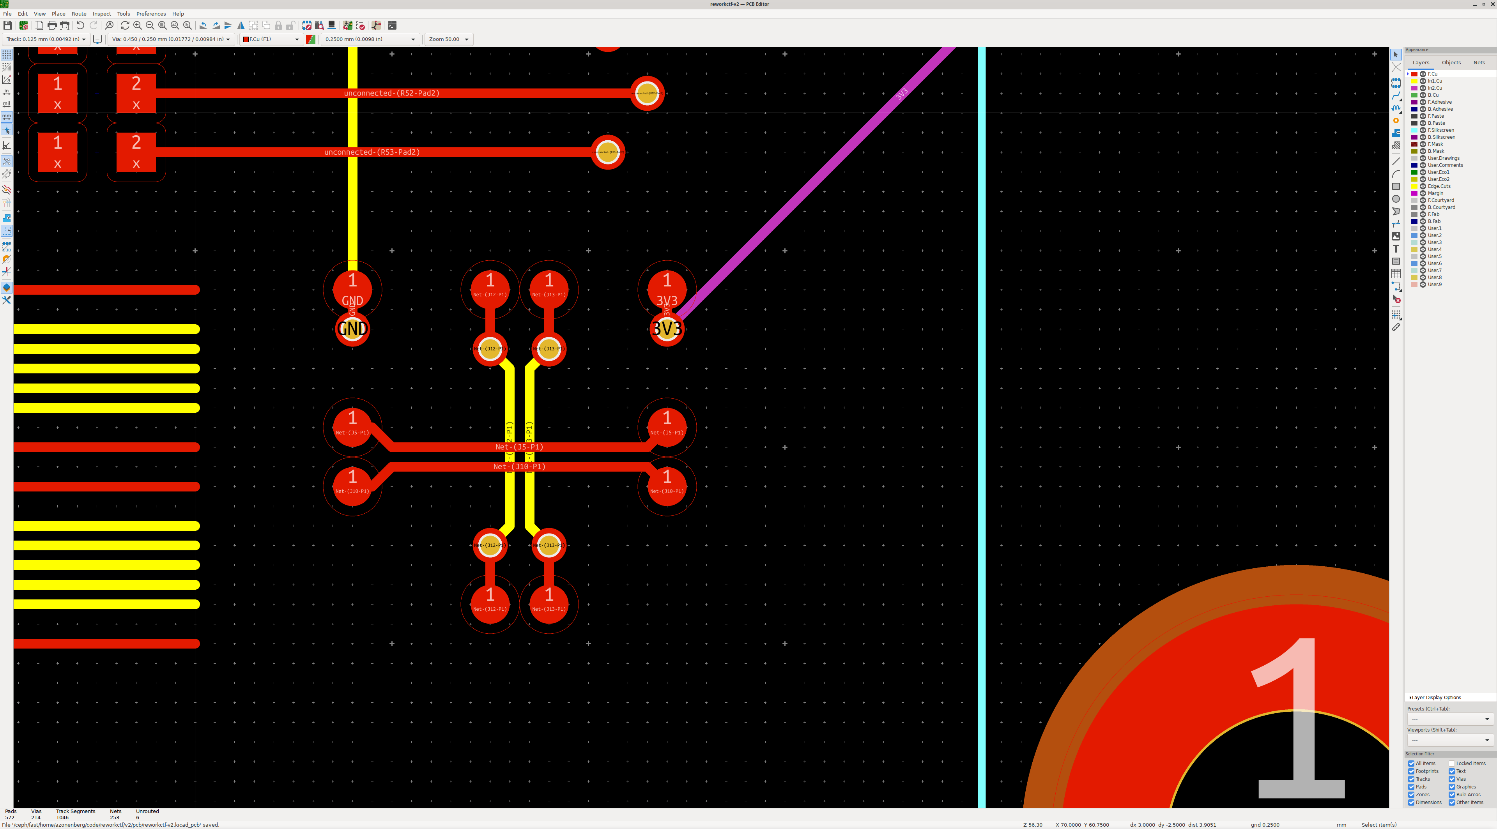Switch to the Nets tab

point(1479,62)
